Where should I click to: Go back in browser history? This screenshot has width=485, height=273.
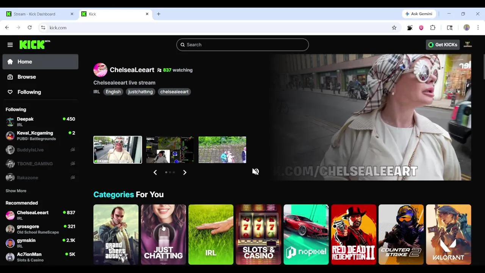tap(7, 28)
